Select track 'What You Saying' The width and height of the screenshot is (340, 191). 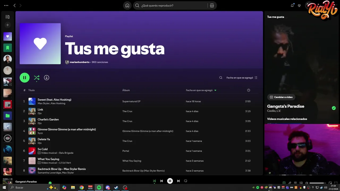[x=48, y=159]
